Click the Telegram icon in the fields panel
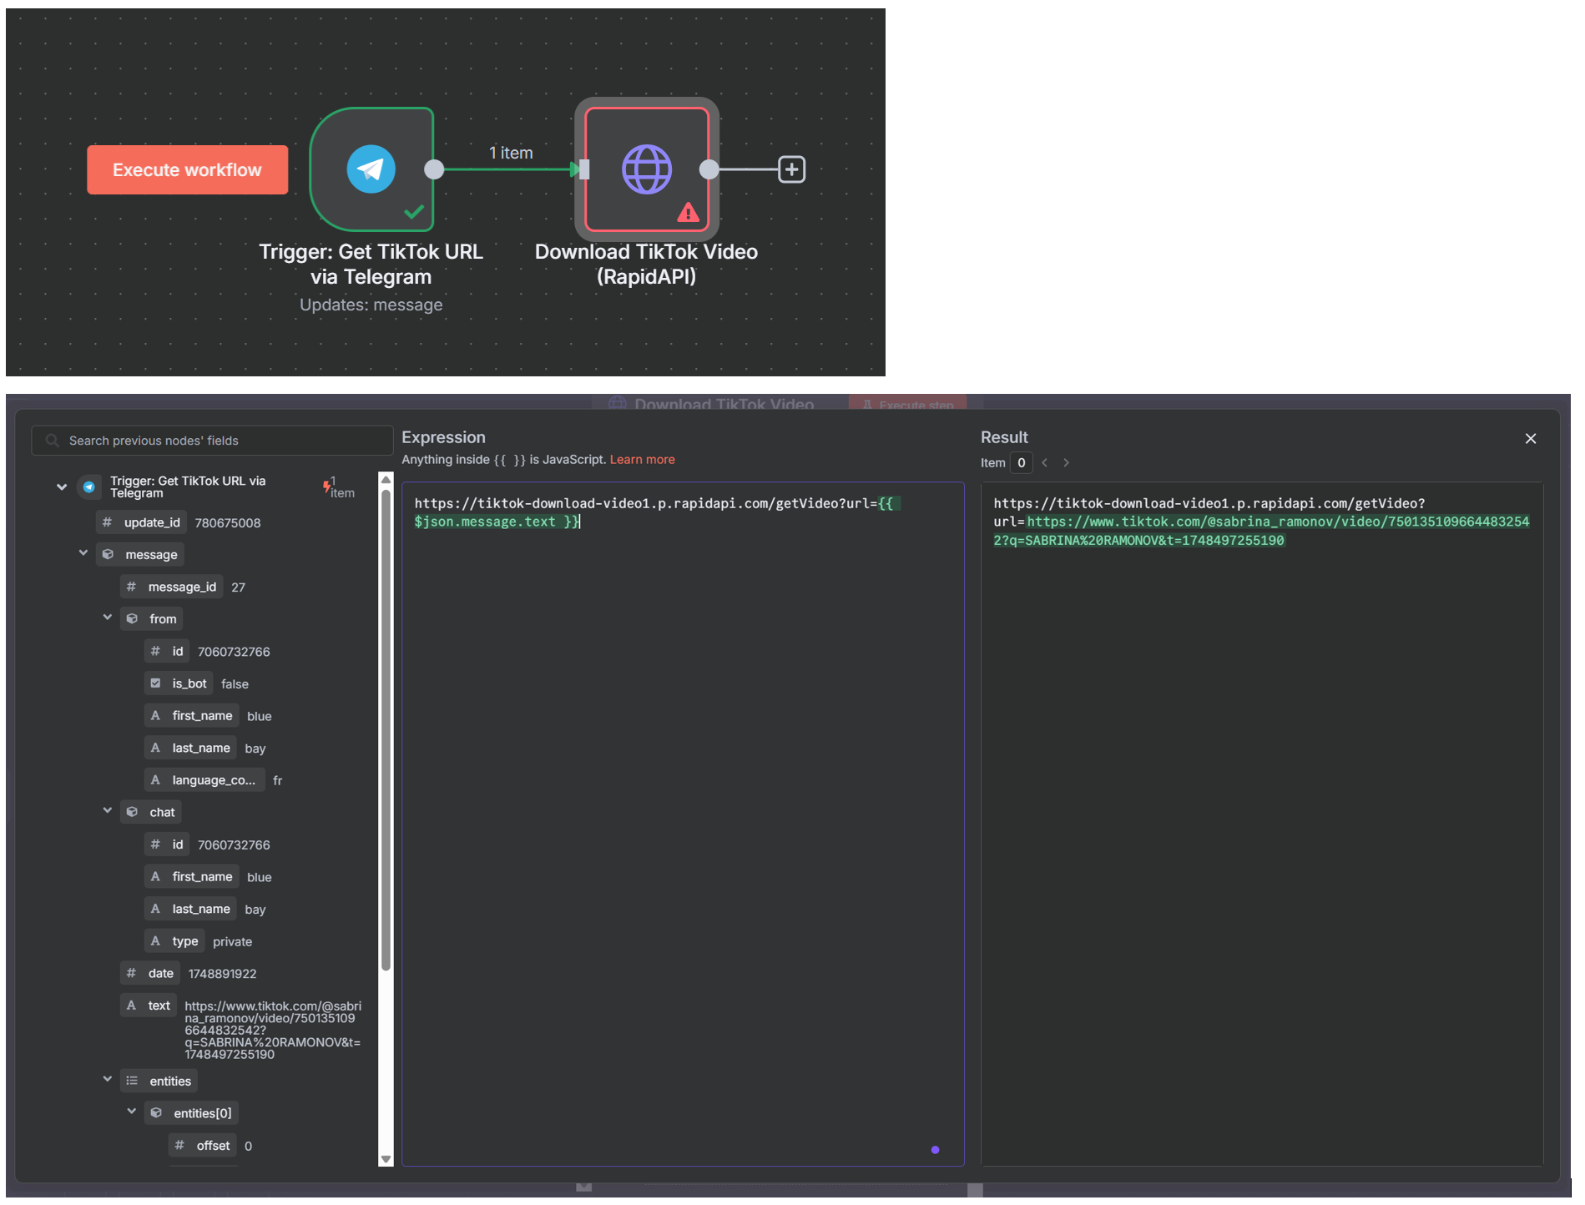This screenshot has height=1205, width=1585. pyautogui.click(x=89, y=487)
